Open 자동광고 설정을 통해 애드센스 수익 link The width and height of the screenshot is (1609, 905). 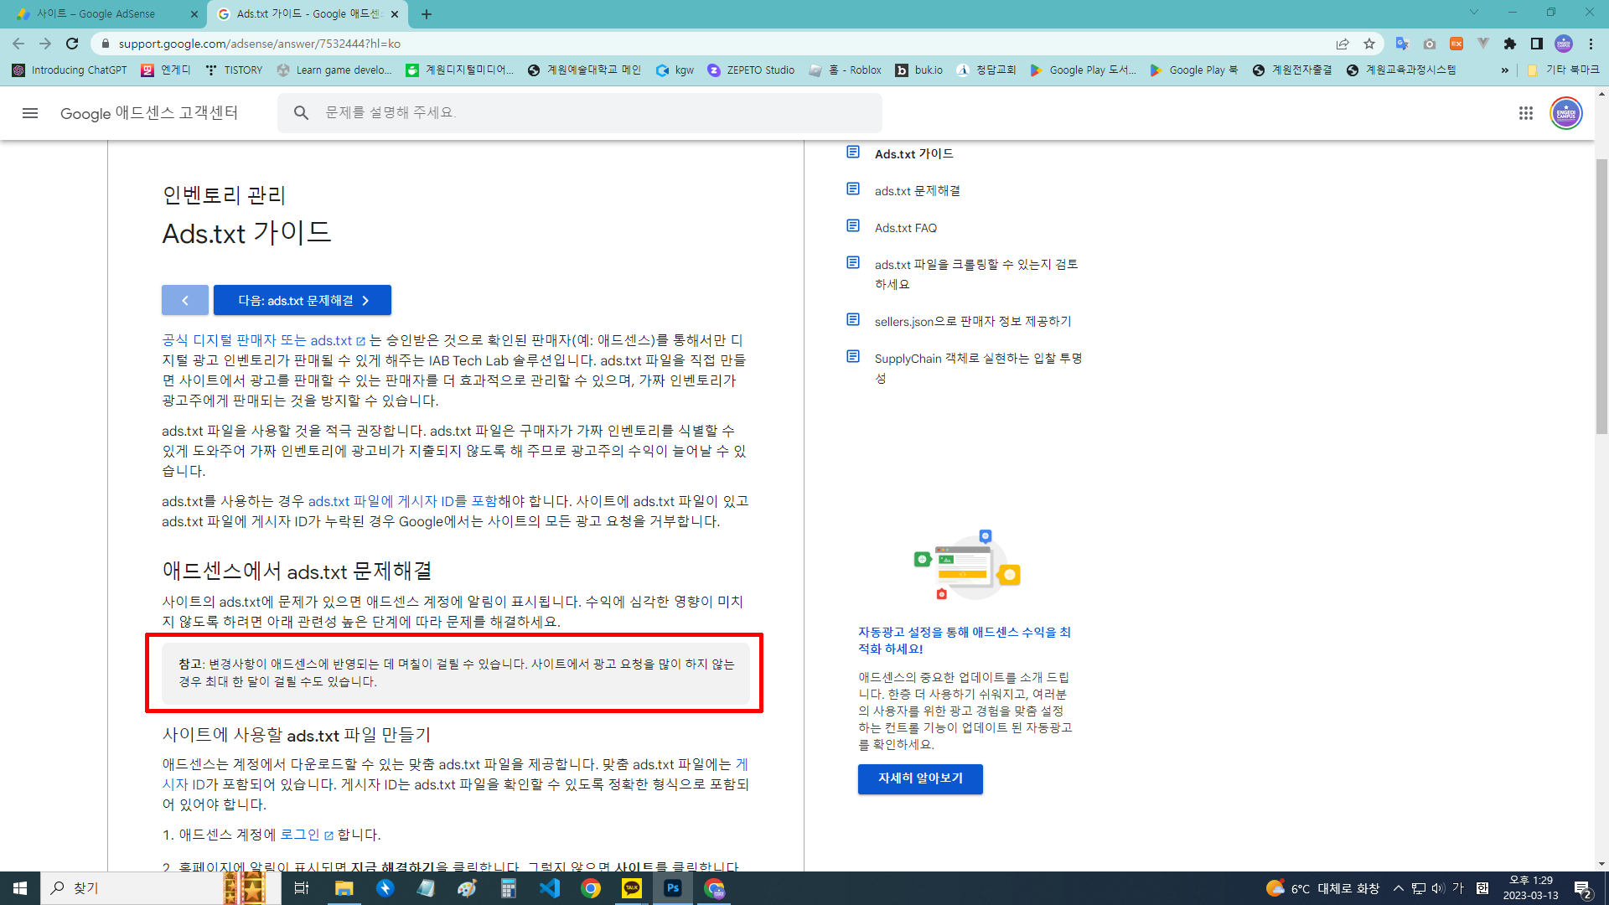click(x=965, y=640)
